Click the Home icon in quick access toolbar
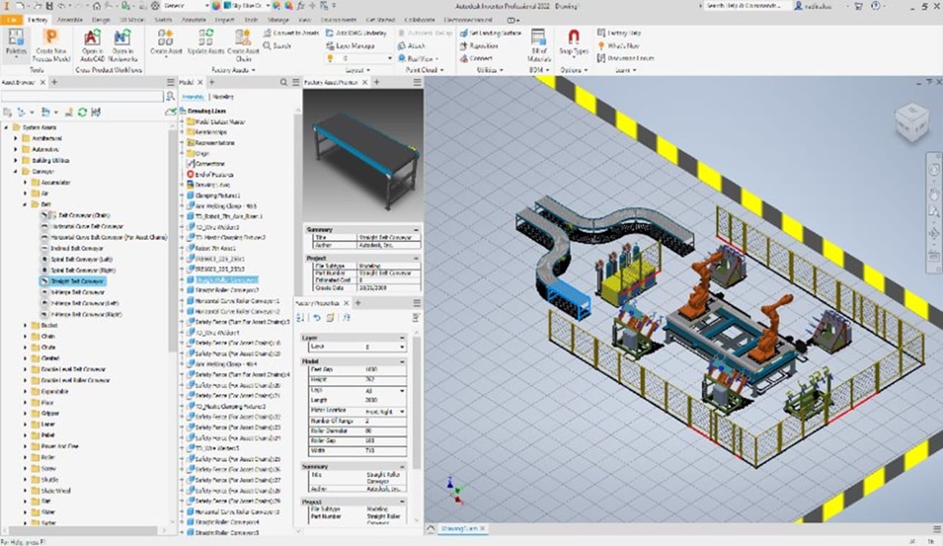Viewport: 943px width, 546px height. coord(98,5)
